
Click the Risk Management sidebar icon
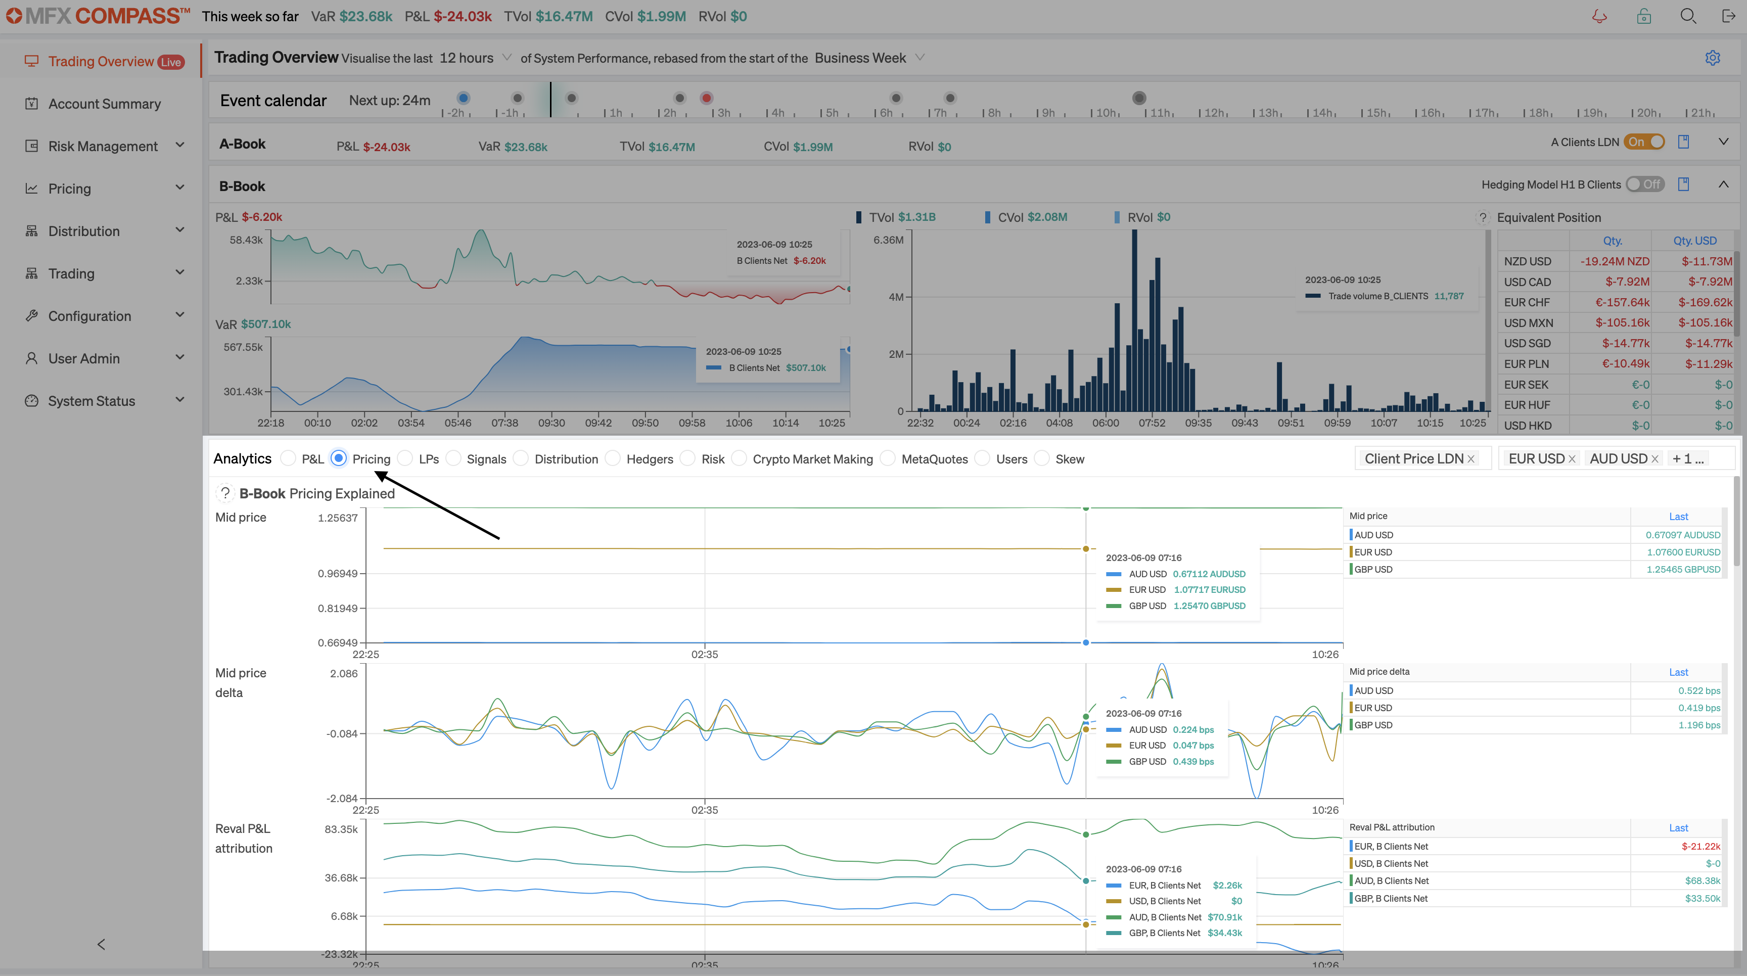[31, 146]
